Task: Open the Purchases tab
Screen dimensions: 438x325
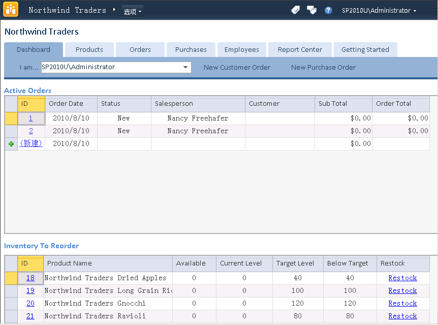Action: 191,49
